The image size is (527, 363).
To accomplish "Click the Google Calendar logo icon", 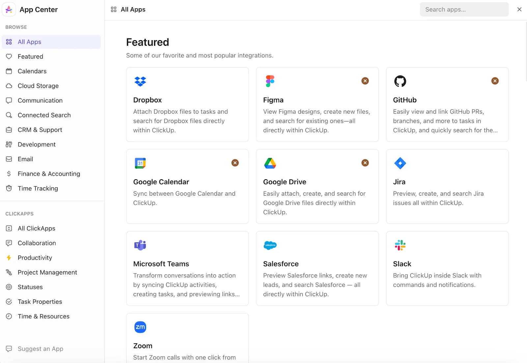I will 140,163.
